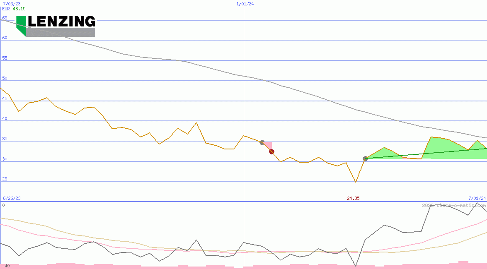
Task: Click the EUR 48.15 price value
Action: coord(14,9)
